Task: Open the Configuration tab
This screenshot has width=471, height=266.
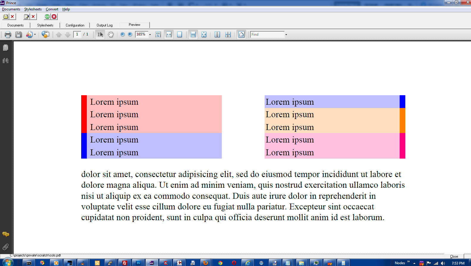Action: 75,25
